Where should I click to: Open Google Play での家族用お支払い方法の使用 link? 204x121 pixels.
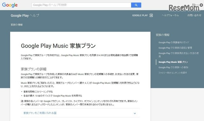tap(178, 55)
